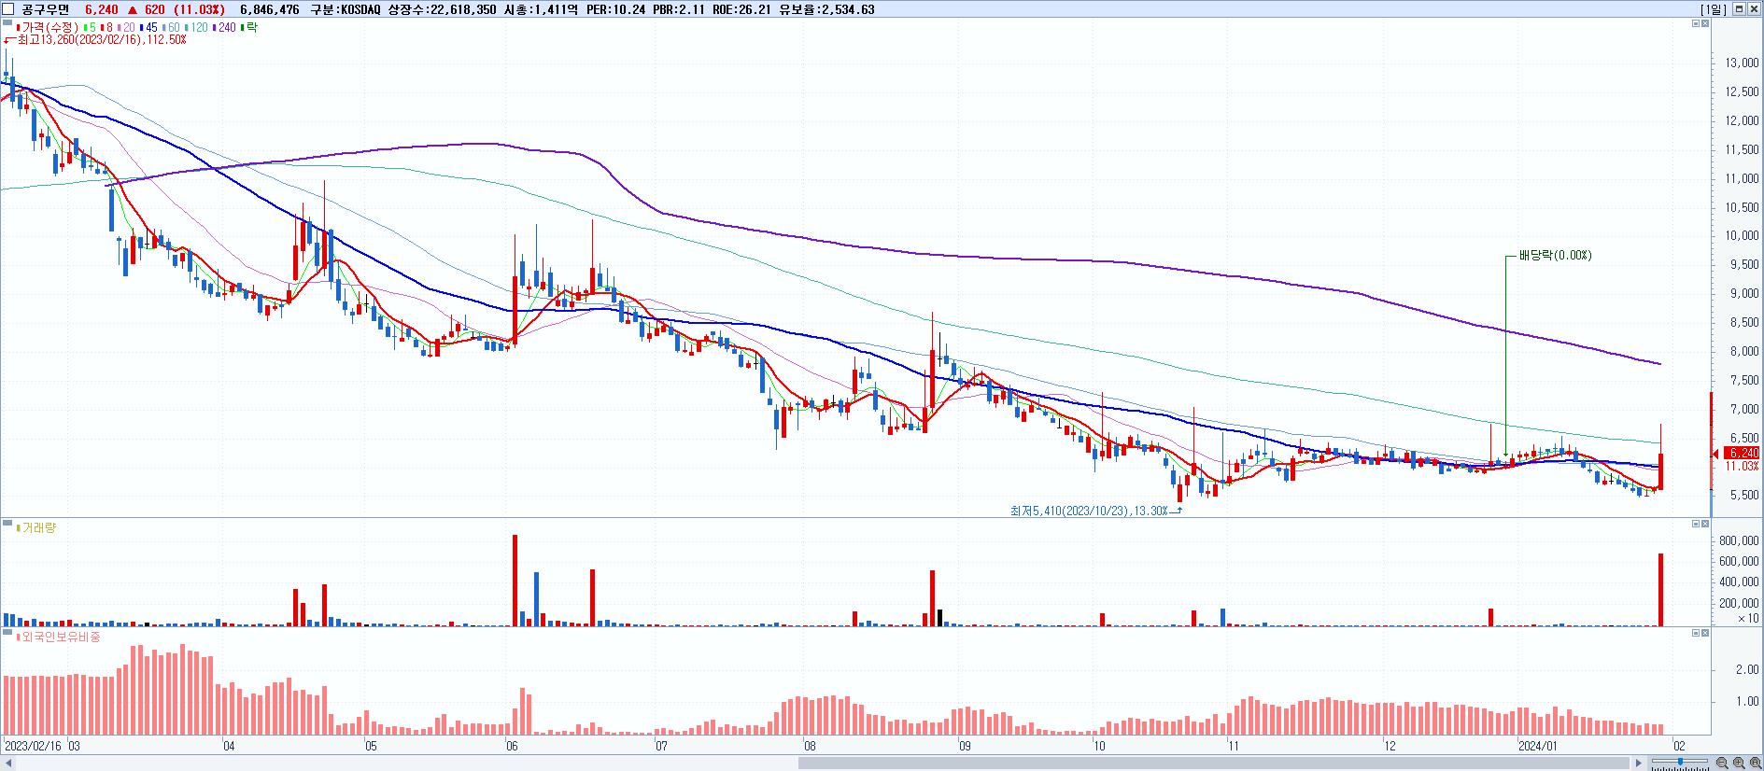Click the 시총:1,411억 market cap text
Screen dimensions: 1764x771
pos(542,9)
